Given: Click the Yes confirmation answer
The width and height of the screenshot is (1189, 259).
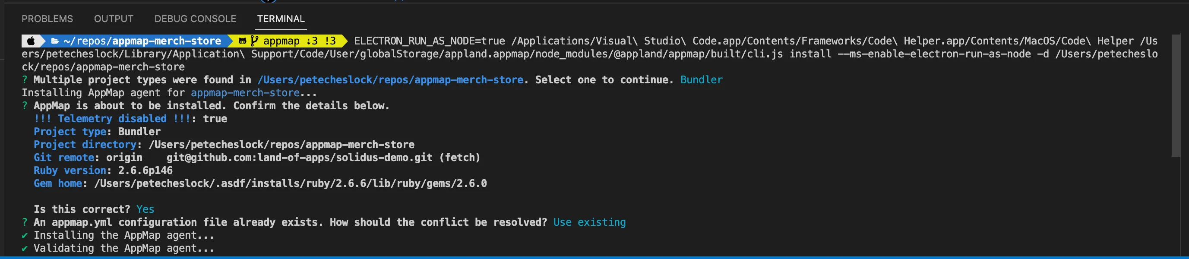Looking at the screenshot, I should [145, 209].
